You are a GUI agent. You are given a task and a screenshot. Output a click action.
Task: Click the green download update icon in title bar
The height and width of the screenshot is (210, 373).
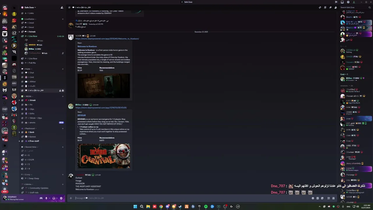point(354,2)
